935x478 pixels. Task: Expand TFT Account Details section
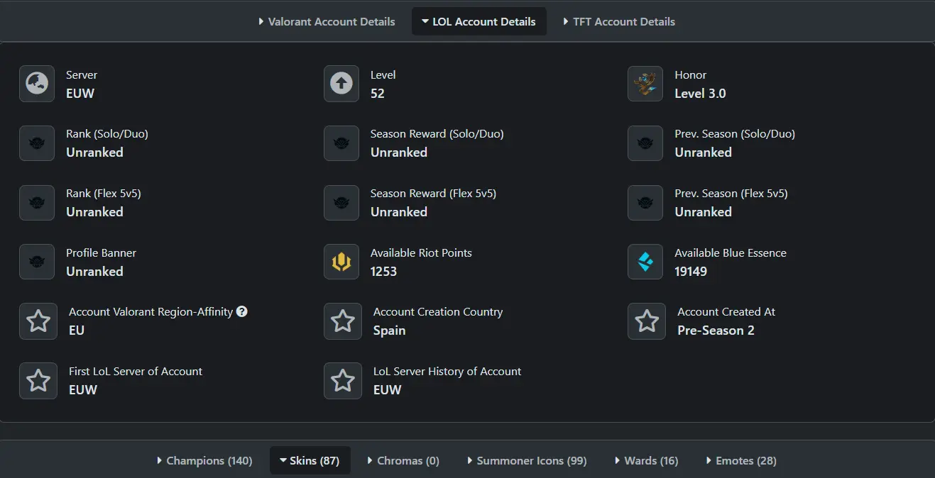point(618,22)
